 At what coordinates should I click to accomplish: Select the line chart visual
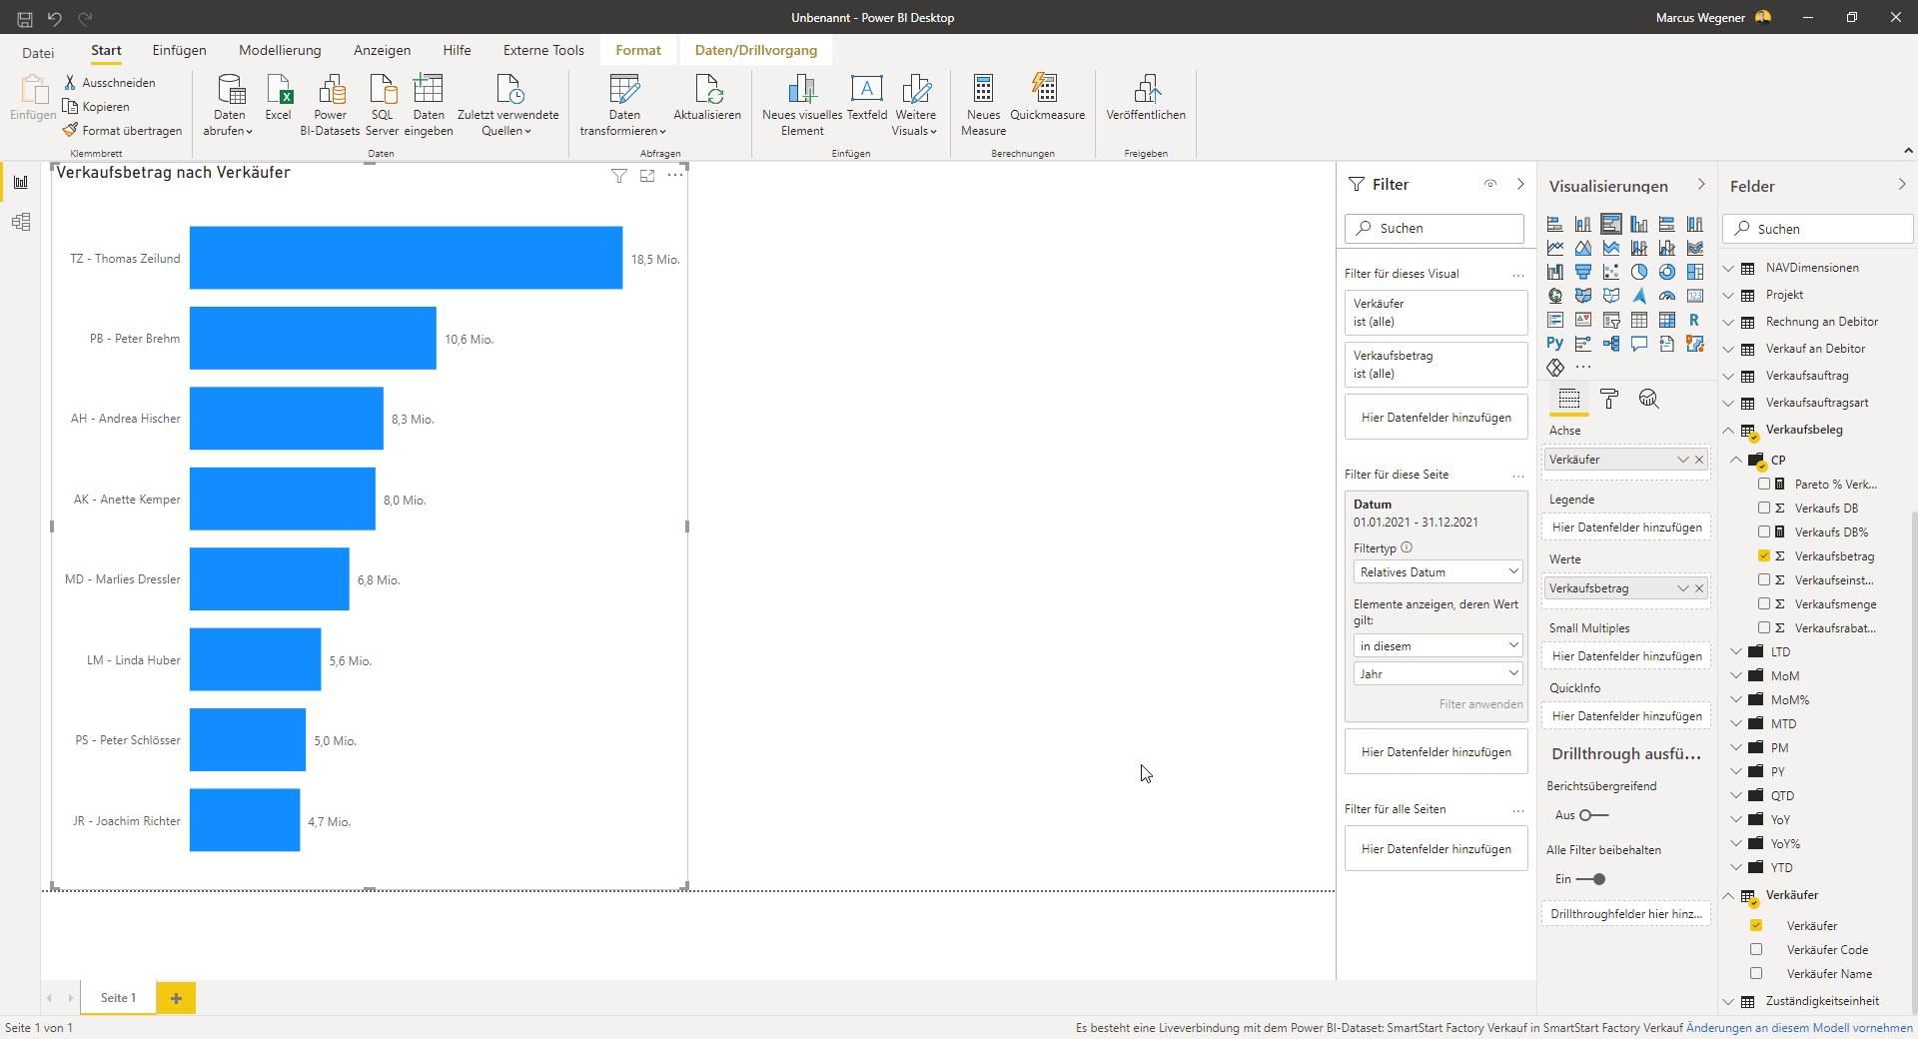pos(1555,248)
